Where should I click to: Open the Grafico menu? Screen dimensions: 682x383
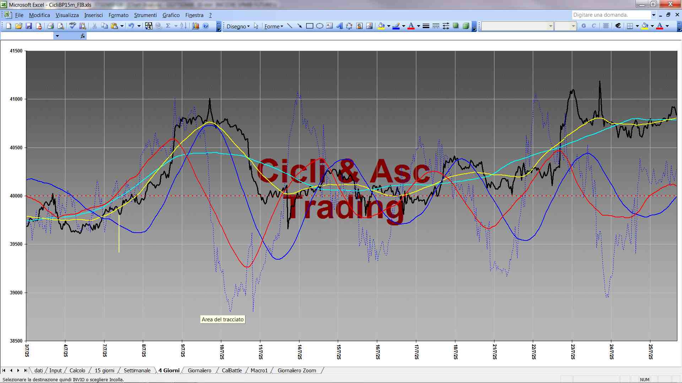pos(171,15)
